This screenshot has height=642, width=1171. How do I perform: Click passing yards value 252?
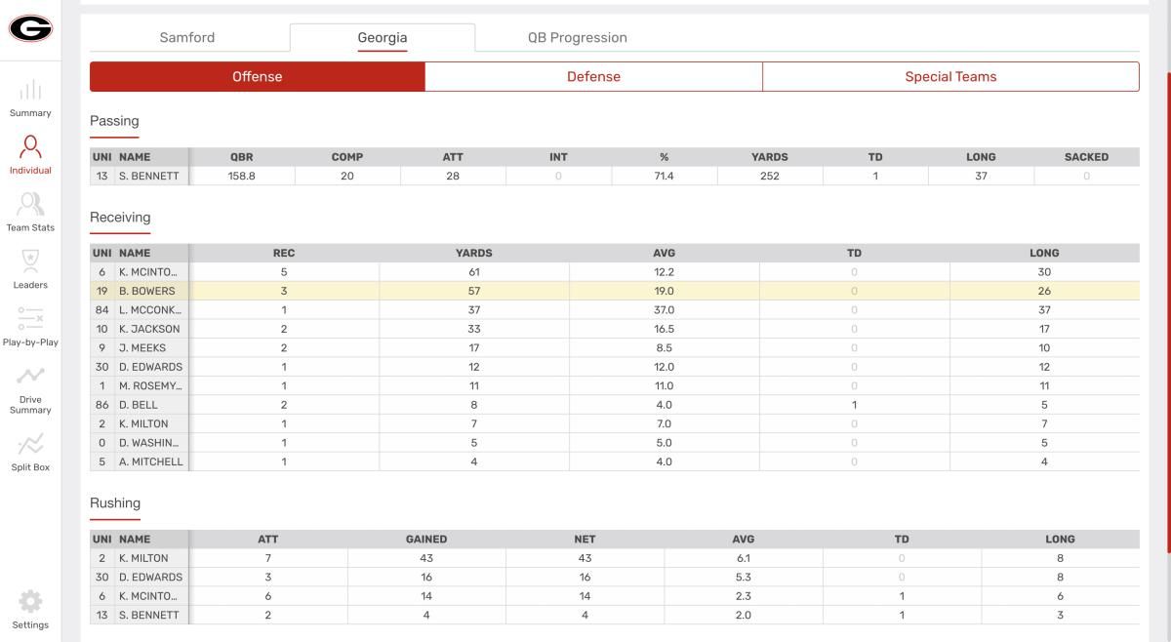point(770,177)
